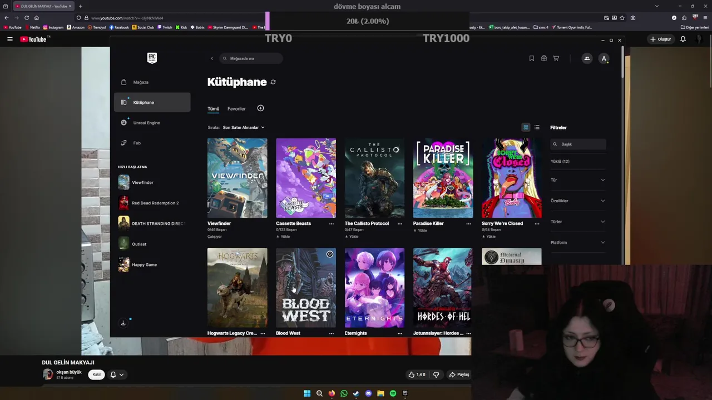This screenshot has width=712, height=400.
Task: Open The Callisto Protocol game cover
Action: coord(374,178)
